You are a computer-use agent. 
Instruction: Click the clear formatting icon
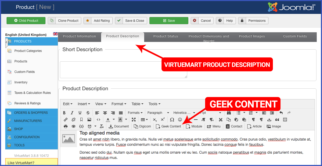[x=102, y=126]
